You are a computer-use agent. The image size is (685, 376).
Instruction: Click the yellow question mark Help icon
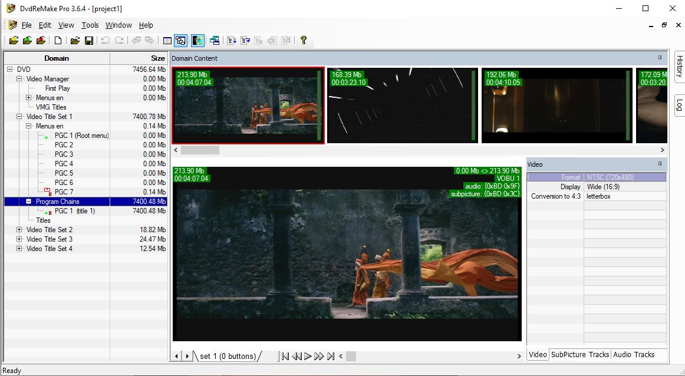tap(304, 41)
